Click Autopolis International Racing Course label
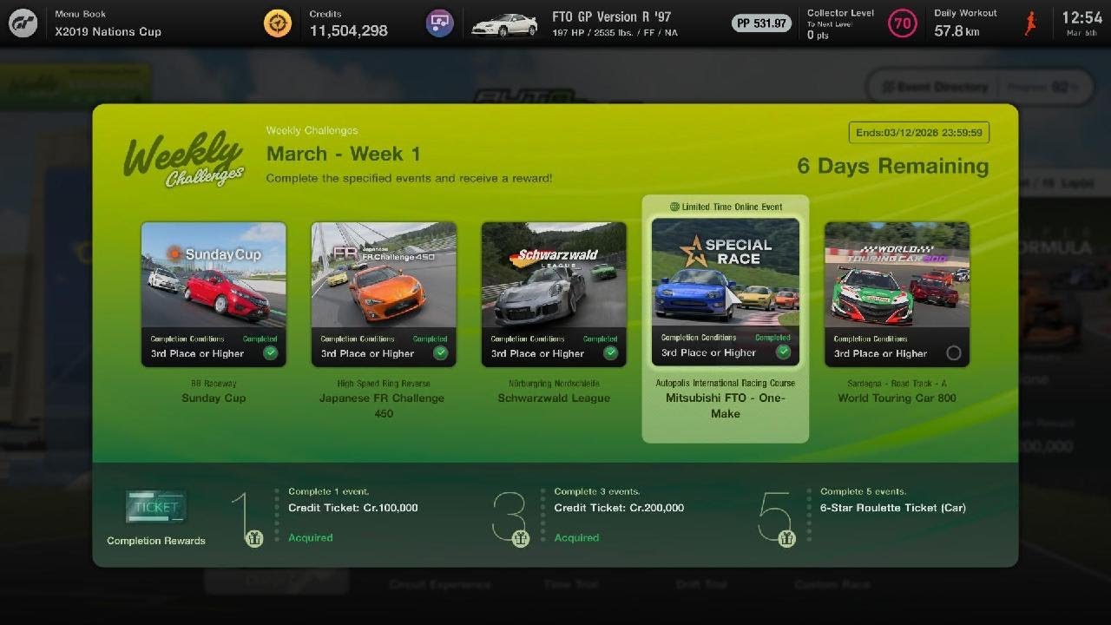Viewport: 1111px width, 625px height. point(726,382)
